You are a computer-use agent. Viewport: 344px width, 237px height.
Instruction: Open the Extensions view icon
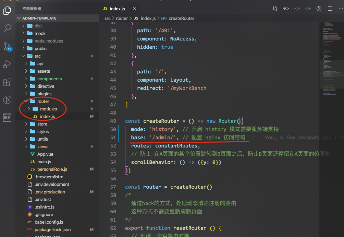[7, 82]
